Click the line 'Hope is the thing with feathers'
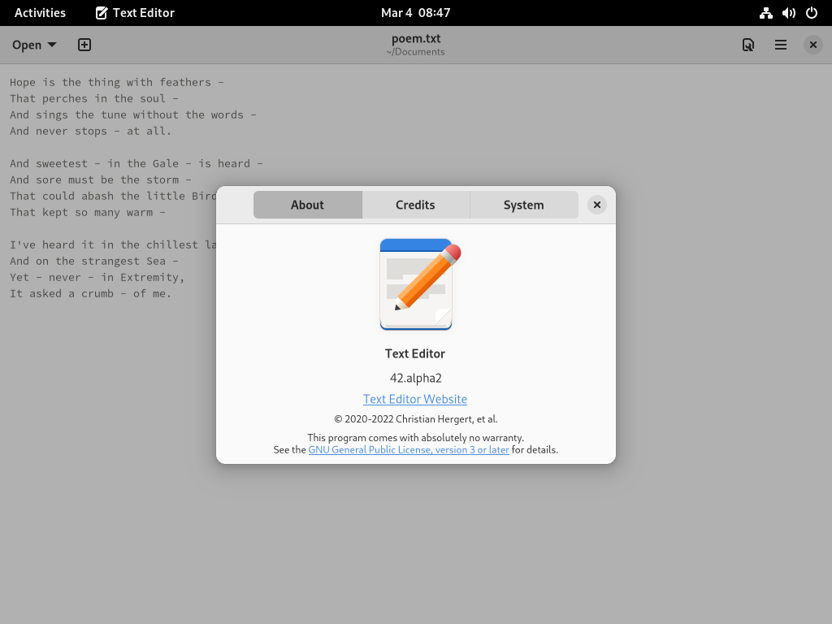Image resolution: width=832 pixels, height=624 pixels. pyautogui.click(x=117, y=82)
